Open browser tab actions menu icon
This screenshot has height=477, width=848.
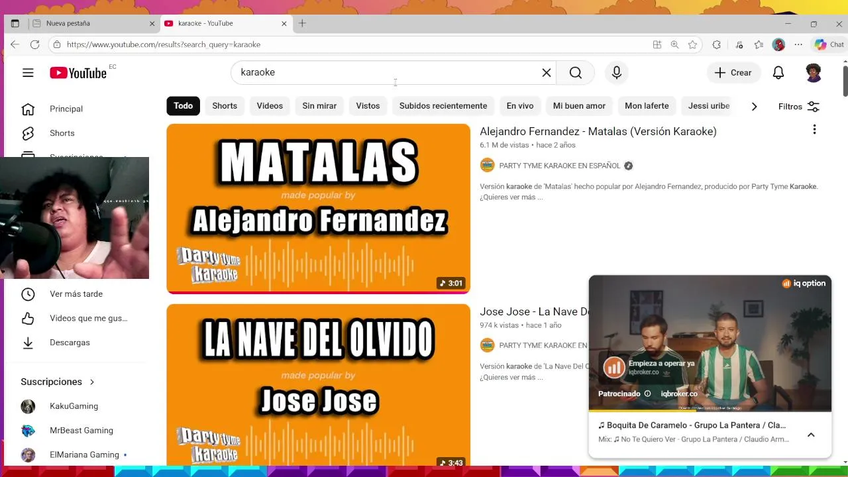tap(15, 23)
